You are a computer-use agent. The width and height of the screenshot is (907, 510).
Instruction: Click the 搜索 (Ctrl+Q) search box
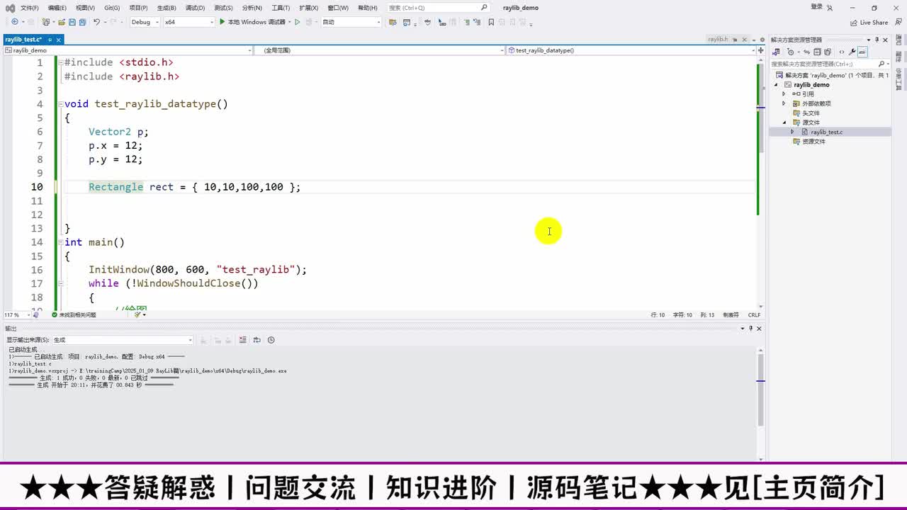click(x=439, y=8)
